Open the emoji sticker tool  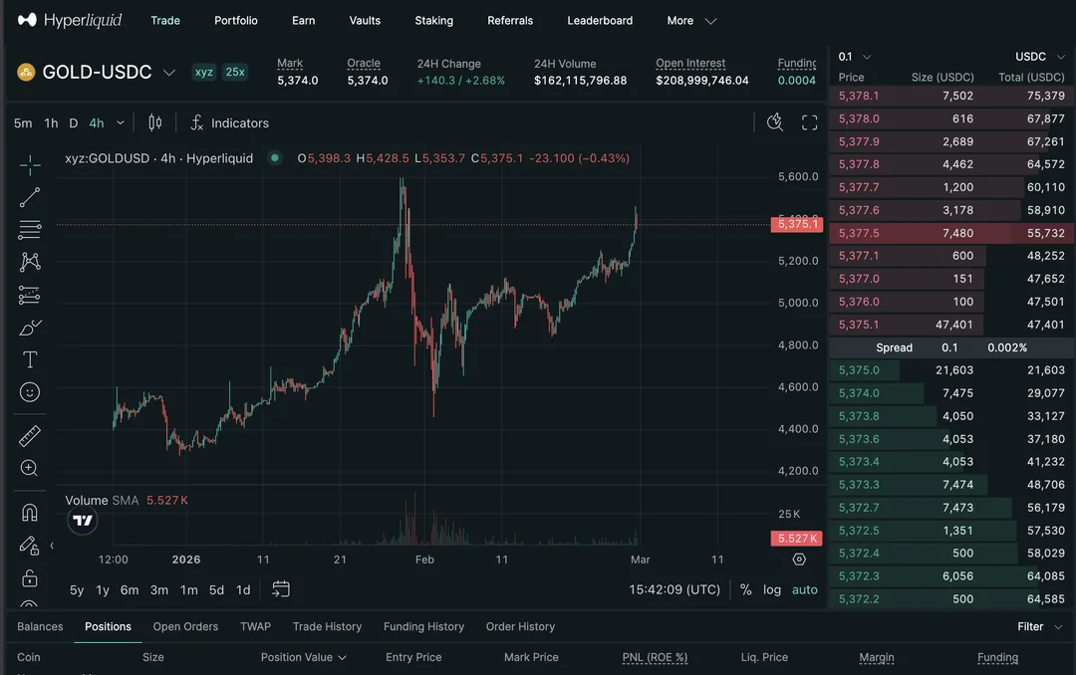(30, 392)
